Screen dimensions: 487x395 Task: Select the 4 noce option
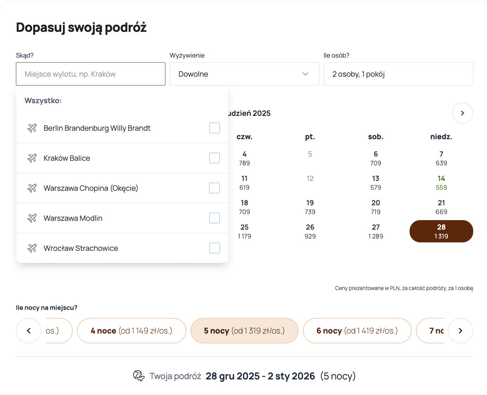pyautogui.click(x=131, y=331)
